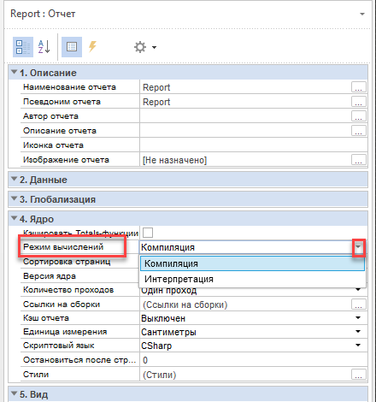Image resolution: width=376 pixels, height=402 pixels.
Task: Open Скриптовый язык dropdown arrow
Action: 358,346
